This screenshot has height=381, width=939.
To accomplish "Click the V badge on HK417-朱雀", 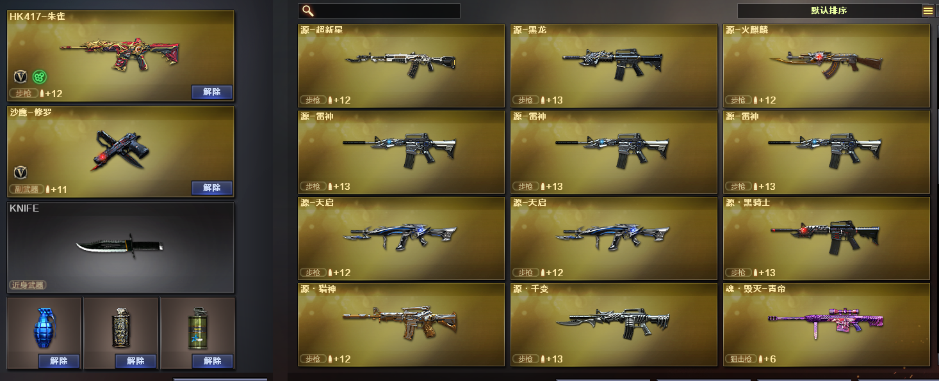I will [x=20, y=77].
